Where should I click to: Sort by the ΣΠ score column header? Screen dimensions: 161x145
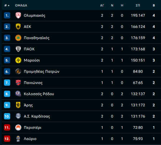click(138, 5)
